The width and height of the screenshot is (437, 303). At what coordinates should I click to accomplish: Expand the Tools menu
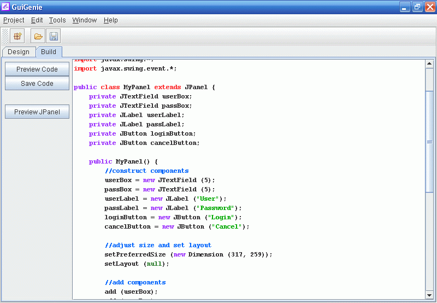[57, 20]
